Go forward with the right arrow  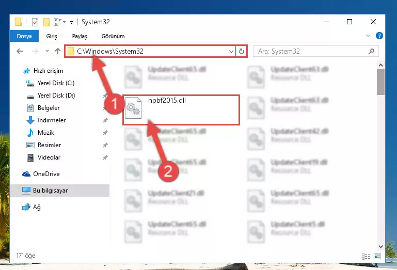coord(35,52)
